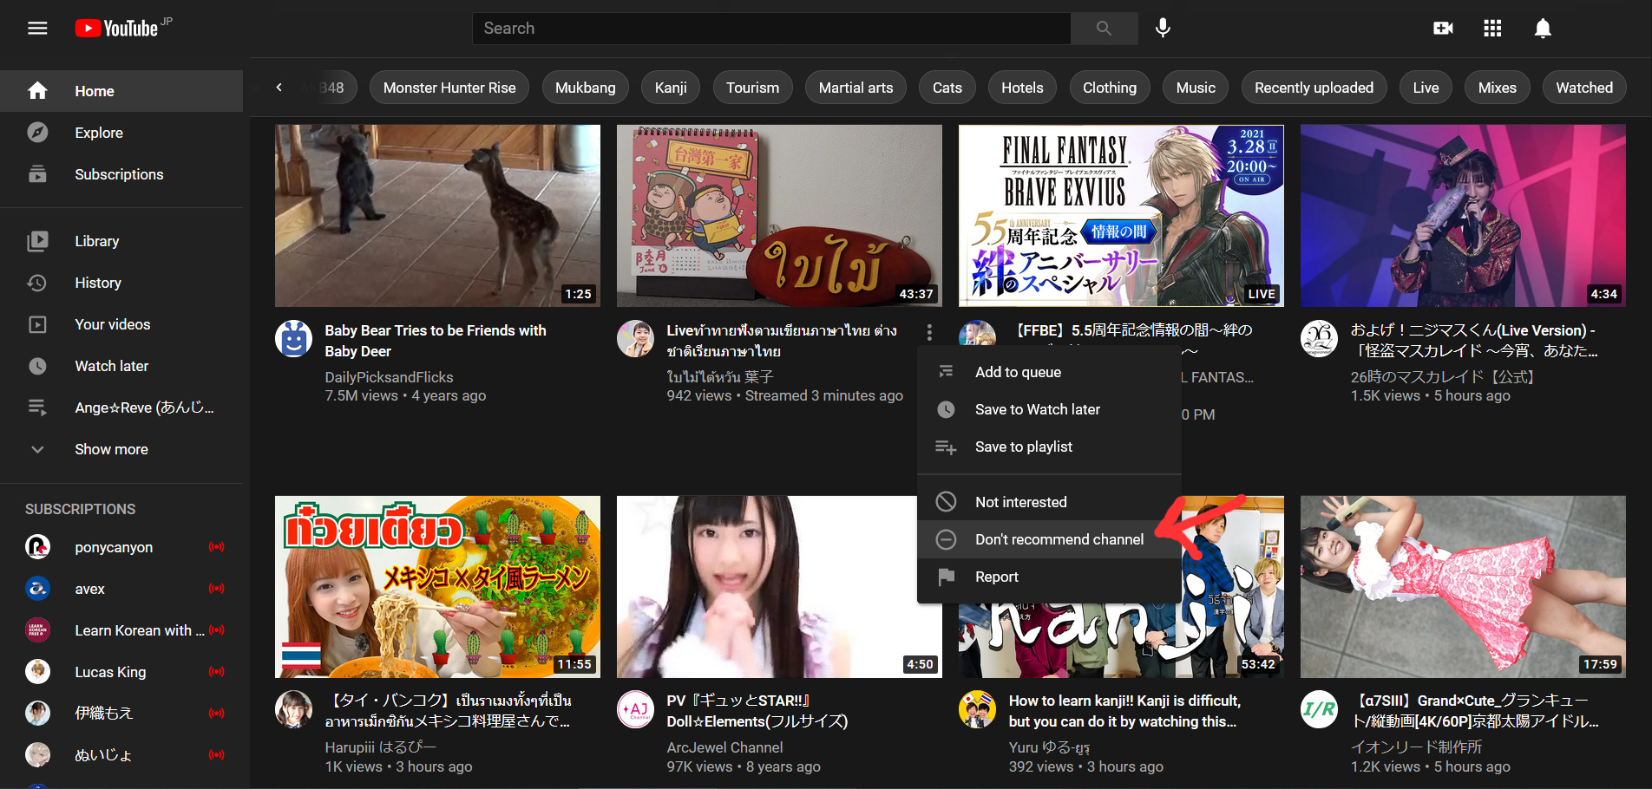The height and width of the screenshot is (789, 1652).
Task: Go to Home in sidebar
Action: point(121,91)
